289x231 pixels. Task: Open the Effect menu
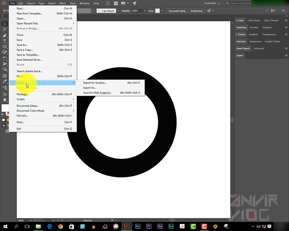coord(63,3)
